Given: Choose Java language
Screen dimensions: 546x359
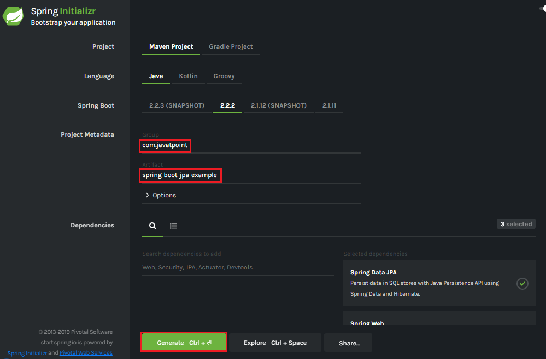Looking at the screenshot, I should [x=156, y=76].
